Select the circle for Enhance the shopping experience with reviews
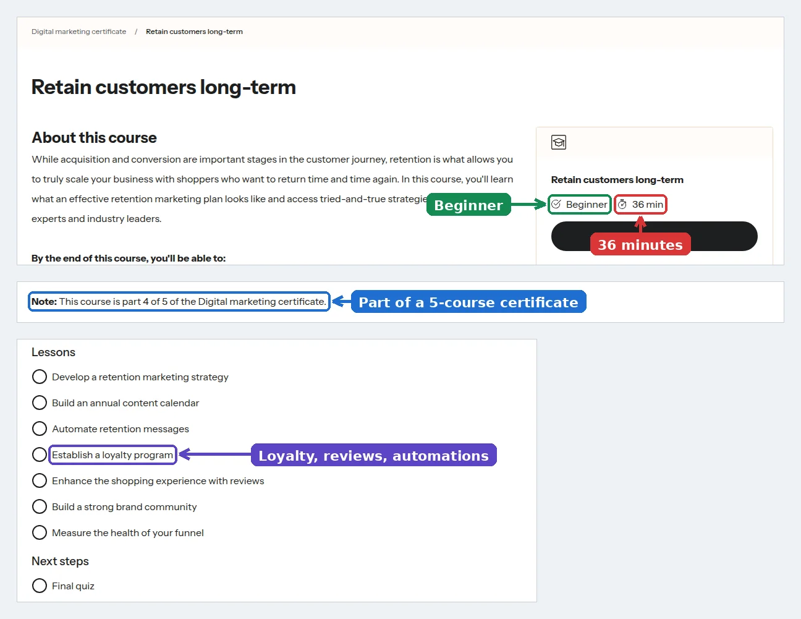The width and height of the screenshot is (801, 619). [40, 480]
